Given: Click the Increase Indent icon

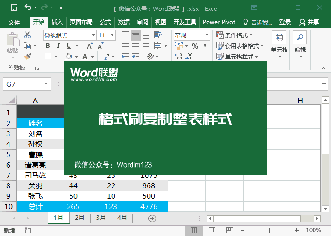Looking at the screenshot, I should 136,56.
